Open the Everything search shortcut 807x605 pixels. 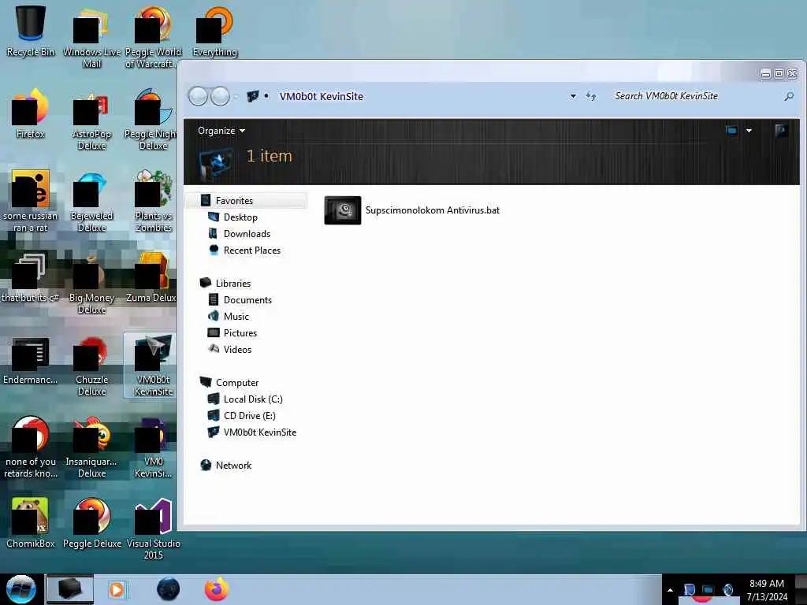tap(214, 31)
